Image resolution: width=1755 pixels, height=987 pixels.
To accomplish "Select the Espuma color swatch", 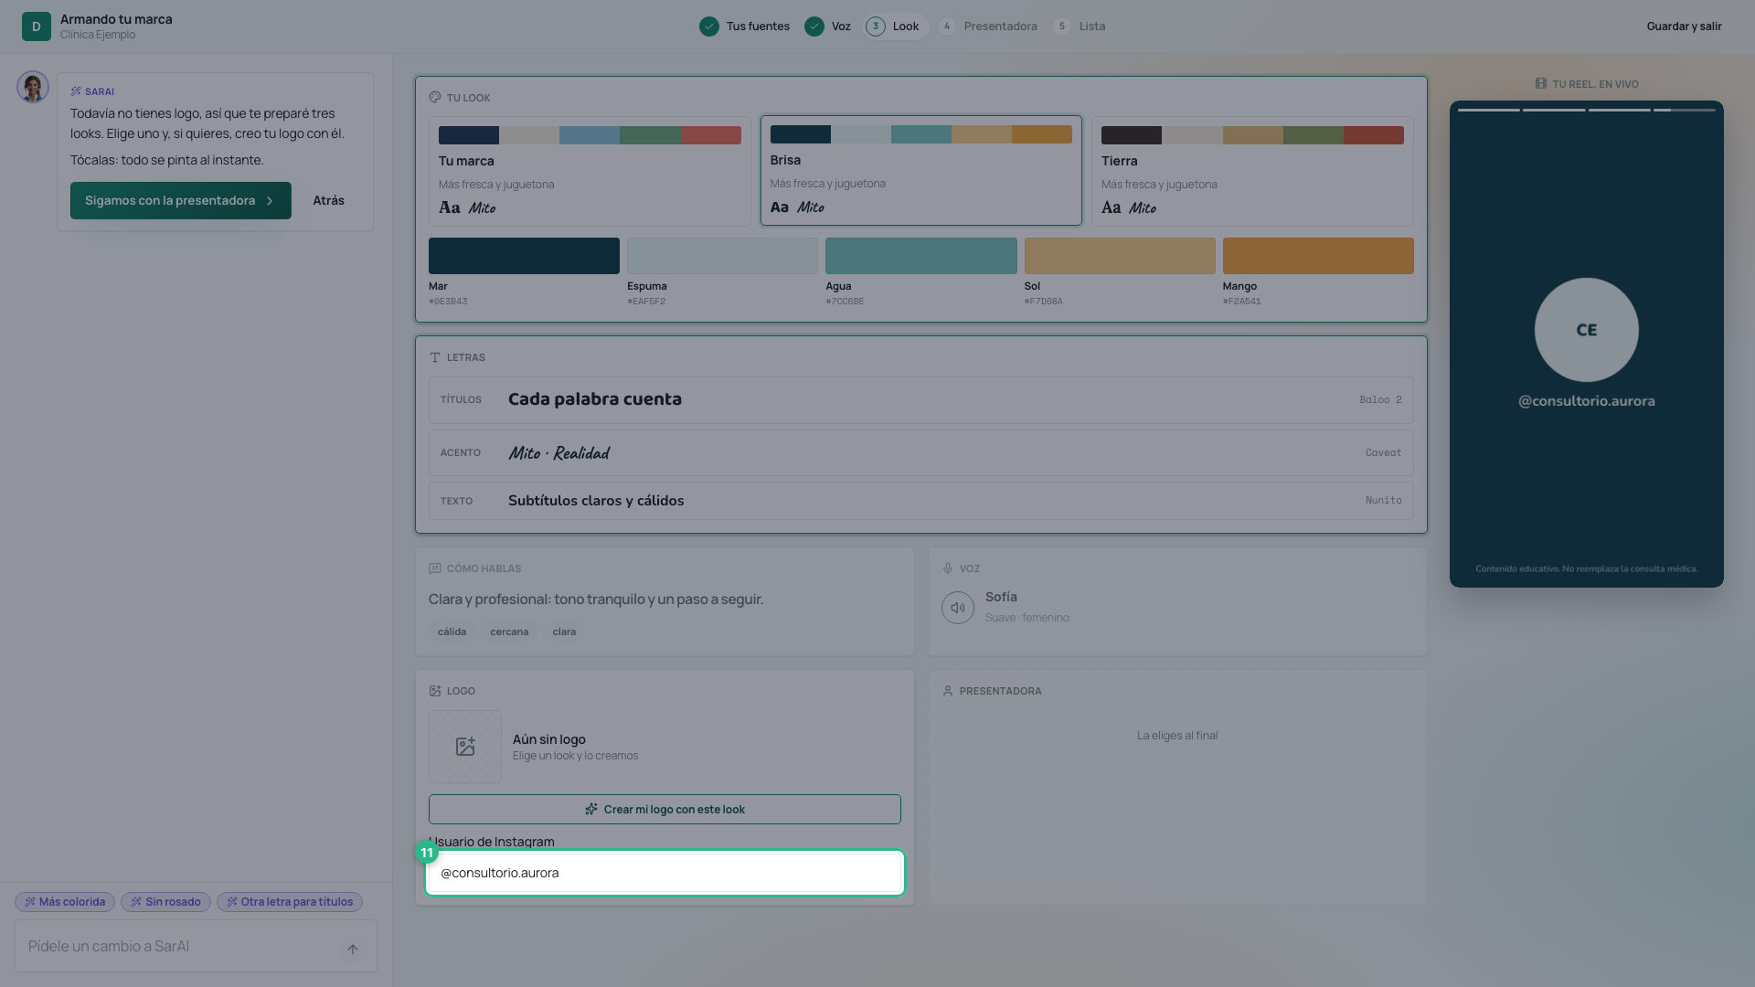I will click(722, 256).
